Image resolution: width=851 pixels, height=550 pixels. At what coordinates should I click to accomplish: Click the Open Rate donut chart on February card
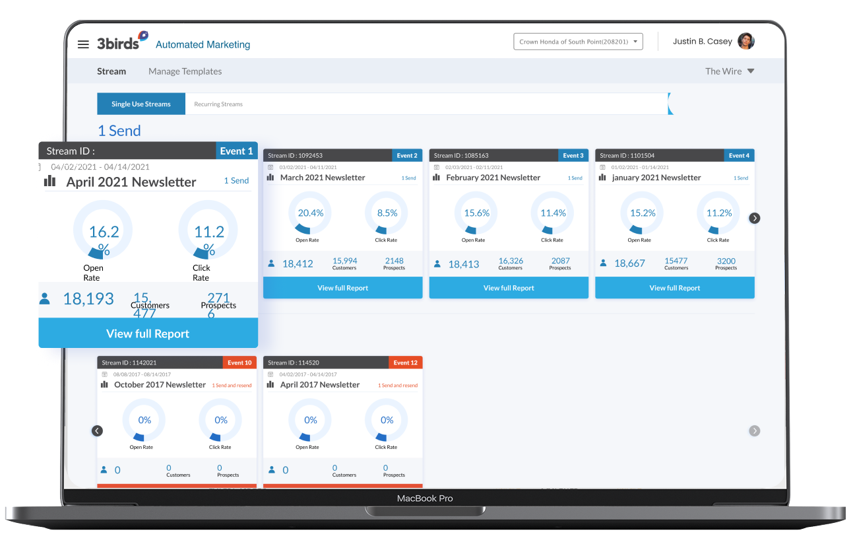473,213
